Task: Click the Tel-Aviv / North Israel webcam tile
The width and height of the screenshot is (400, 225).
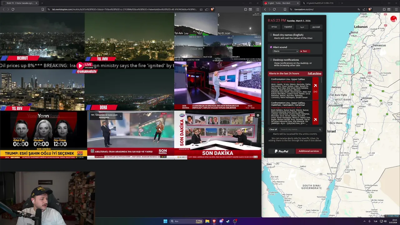Action: 217,37
